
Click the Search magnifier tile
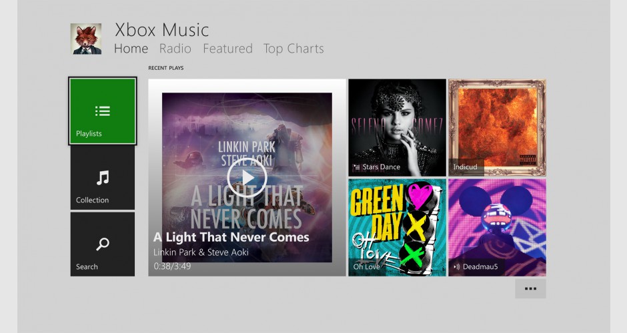pos(102,244)
